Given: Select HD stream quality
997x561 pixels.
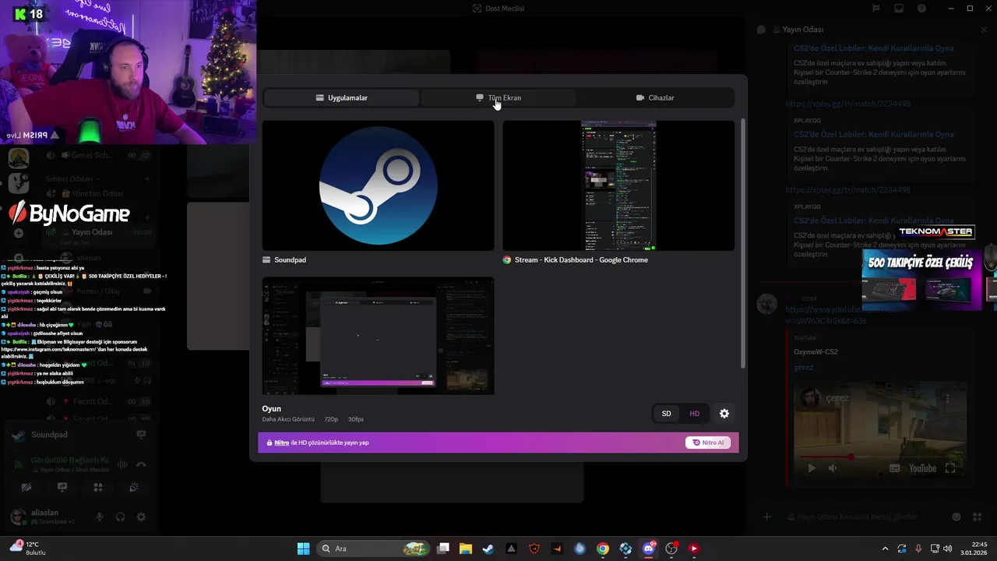Looking at the screenshot, I should pyautogui.click(x=694, y=414).
